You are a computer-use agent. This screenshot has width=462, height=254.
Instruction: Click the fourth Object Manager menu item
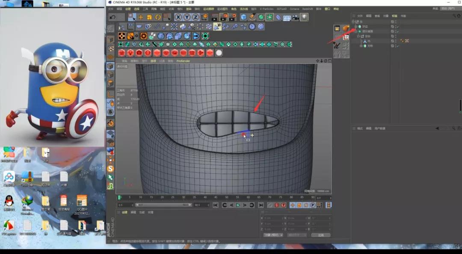[x=386, y=16]
